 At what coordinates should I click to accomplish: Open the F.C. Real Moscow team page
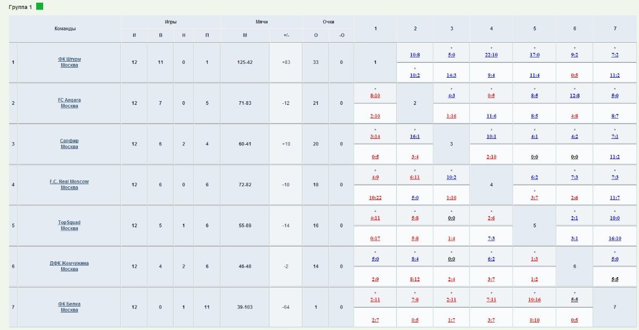click(x=69, y=181)
